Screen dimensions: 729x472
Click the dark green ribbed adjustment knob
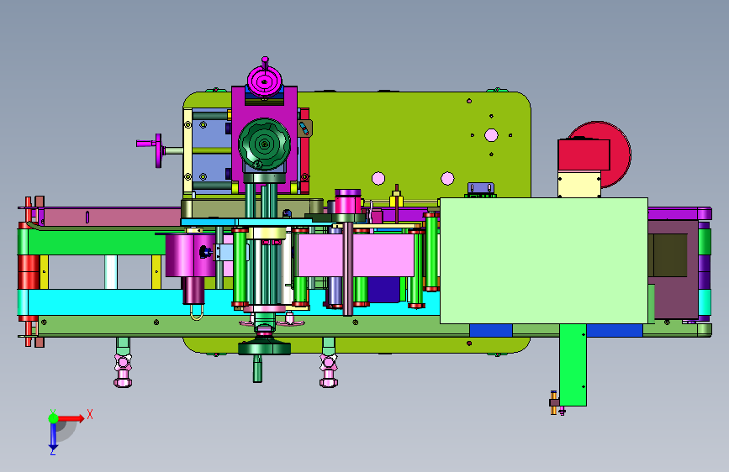265,144
